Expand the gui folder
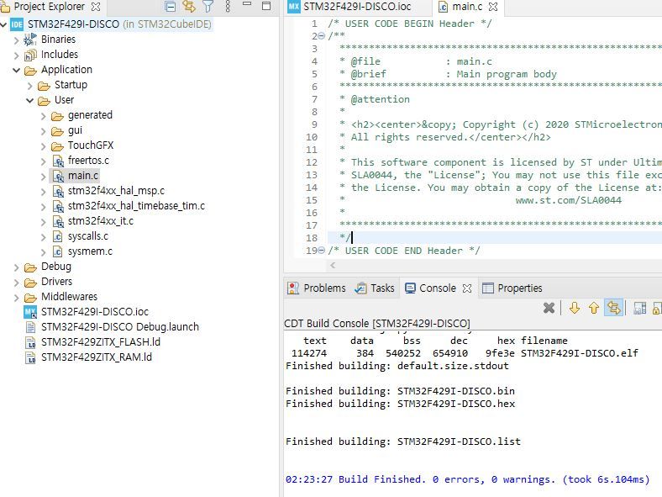Image resolution: width=662 pixels, height=497 pixels. pos(44,131)
